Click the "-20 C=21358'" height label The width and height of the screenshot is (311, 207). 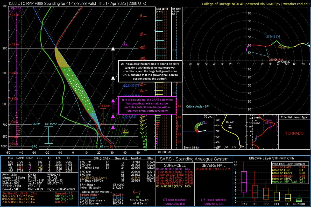tap(132, 96)
